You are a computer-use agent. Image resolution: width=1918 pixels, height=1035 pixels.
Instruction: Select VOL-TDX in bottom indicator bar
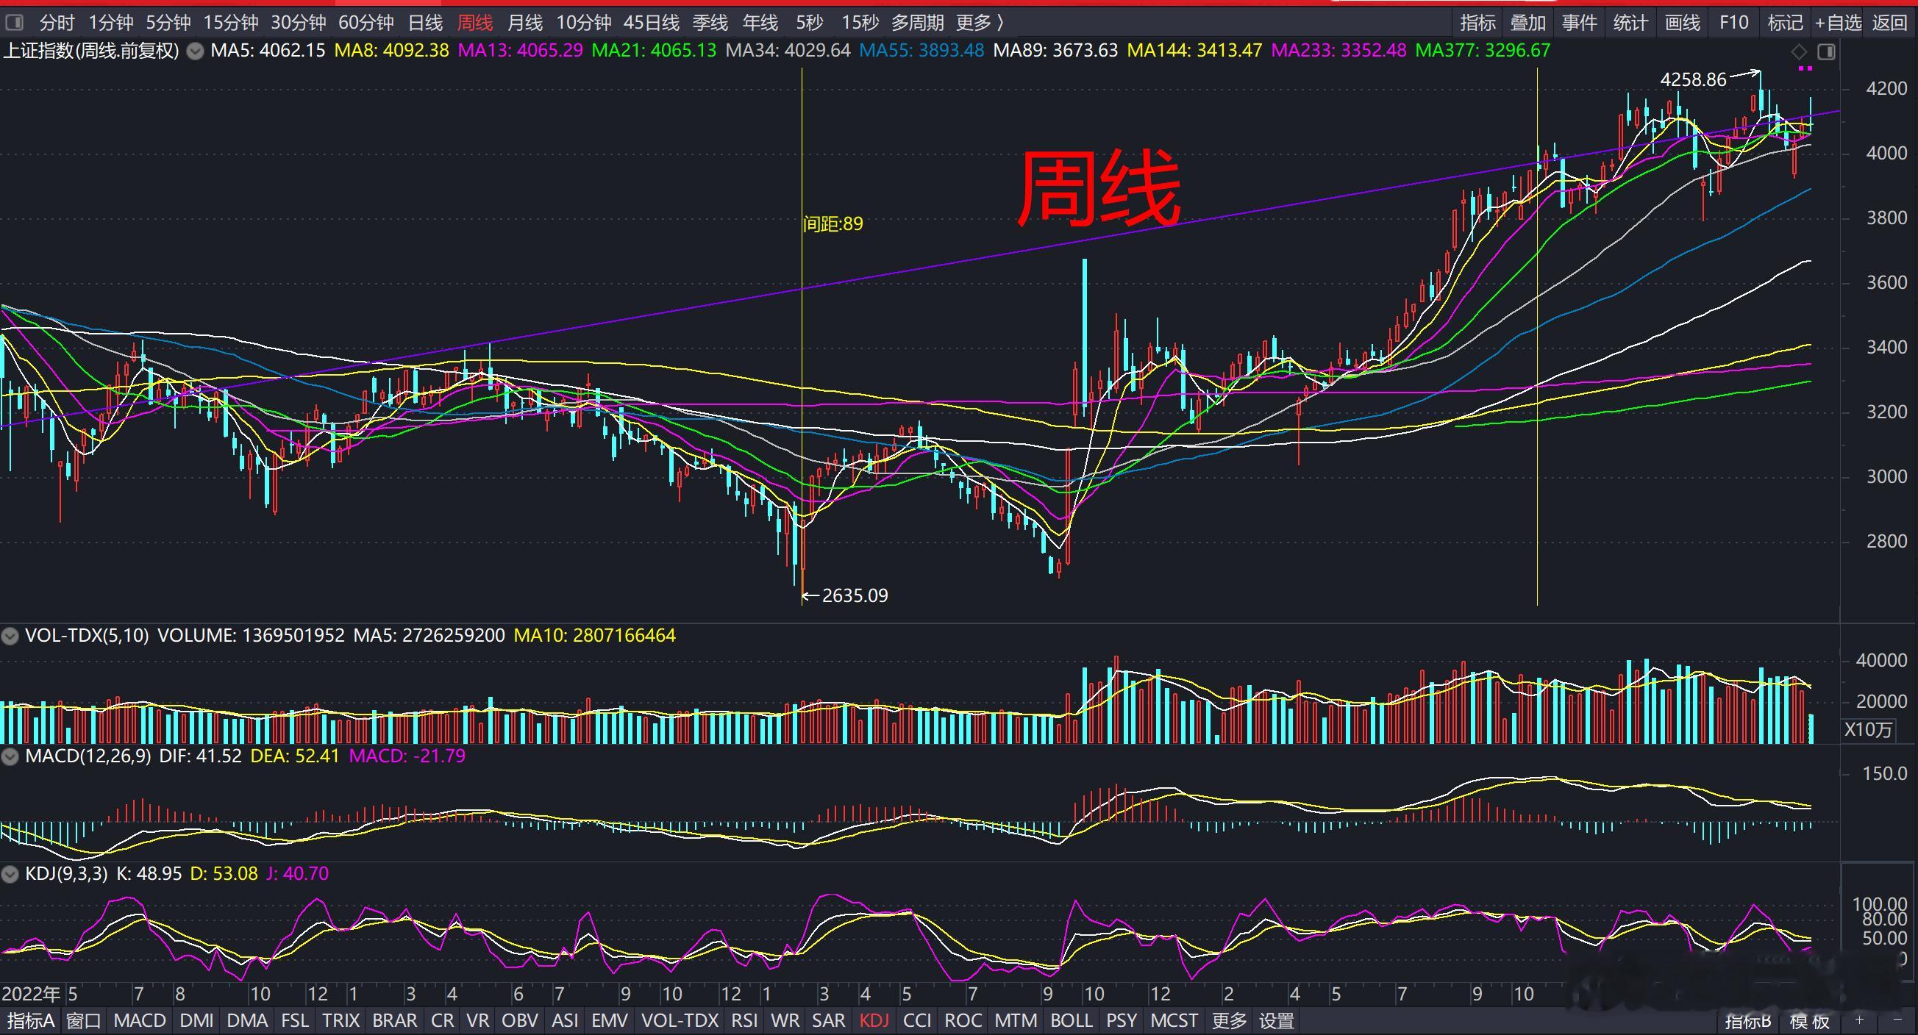point(680,1021)
